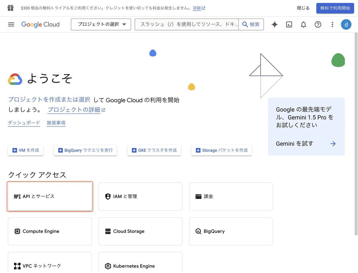Open the help question mark icon
This screenshot has width=358, height=273.
coord(318,25)
